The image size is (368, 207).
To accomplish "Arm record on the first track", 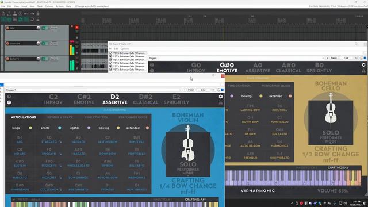I will coord(7,28).
